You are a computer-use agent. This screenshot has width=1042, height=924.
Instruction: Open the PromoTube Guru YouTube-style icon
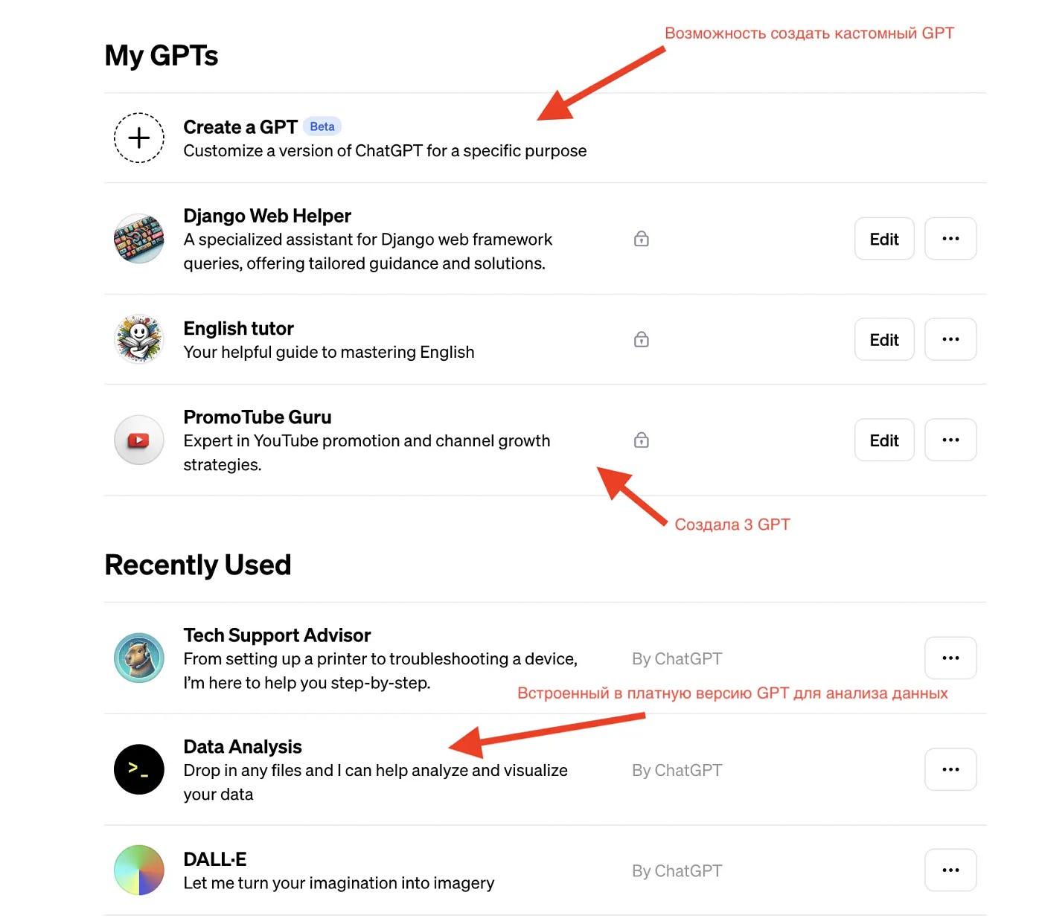point(139,440)
